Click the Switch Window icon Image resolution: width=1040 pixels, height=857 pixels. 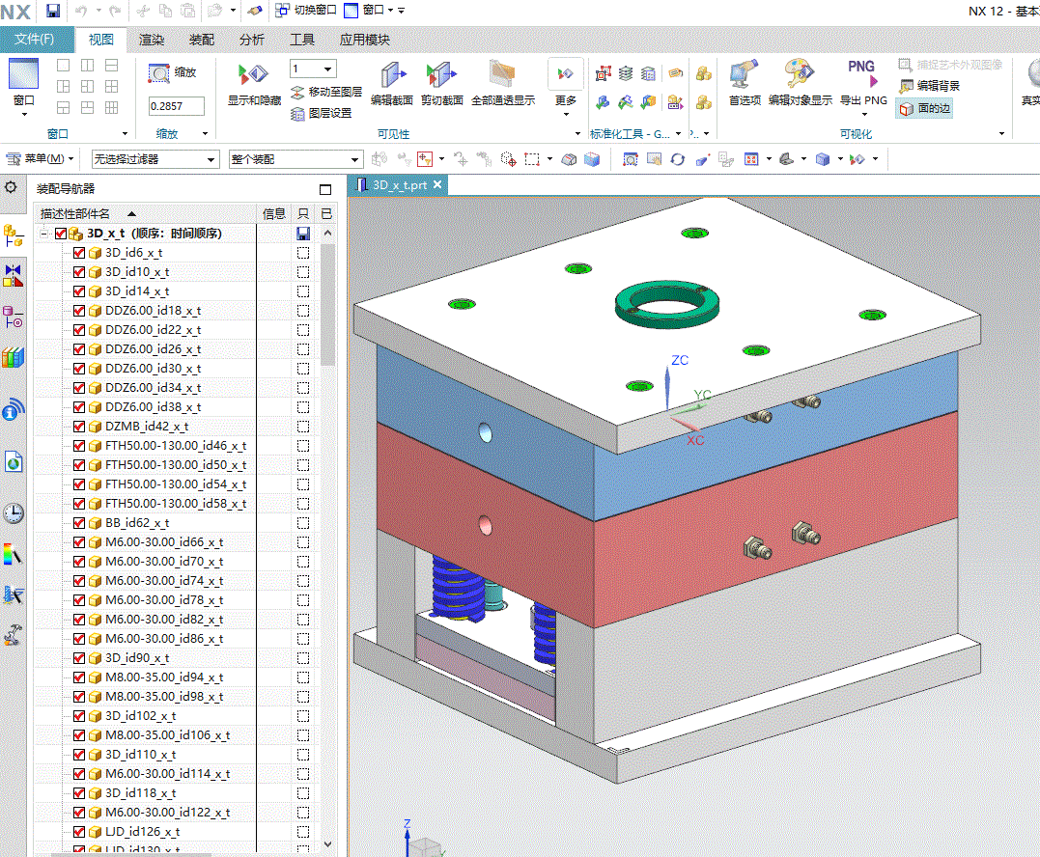tap(305, 10)
